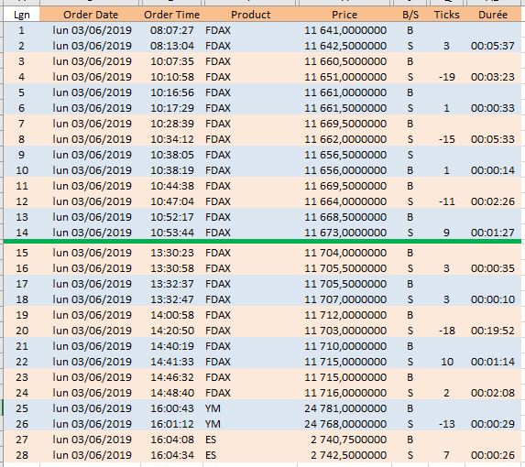Select order time 13:32:37
Screen dimensions: 525x467
click(171, 284)
